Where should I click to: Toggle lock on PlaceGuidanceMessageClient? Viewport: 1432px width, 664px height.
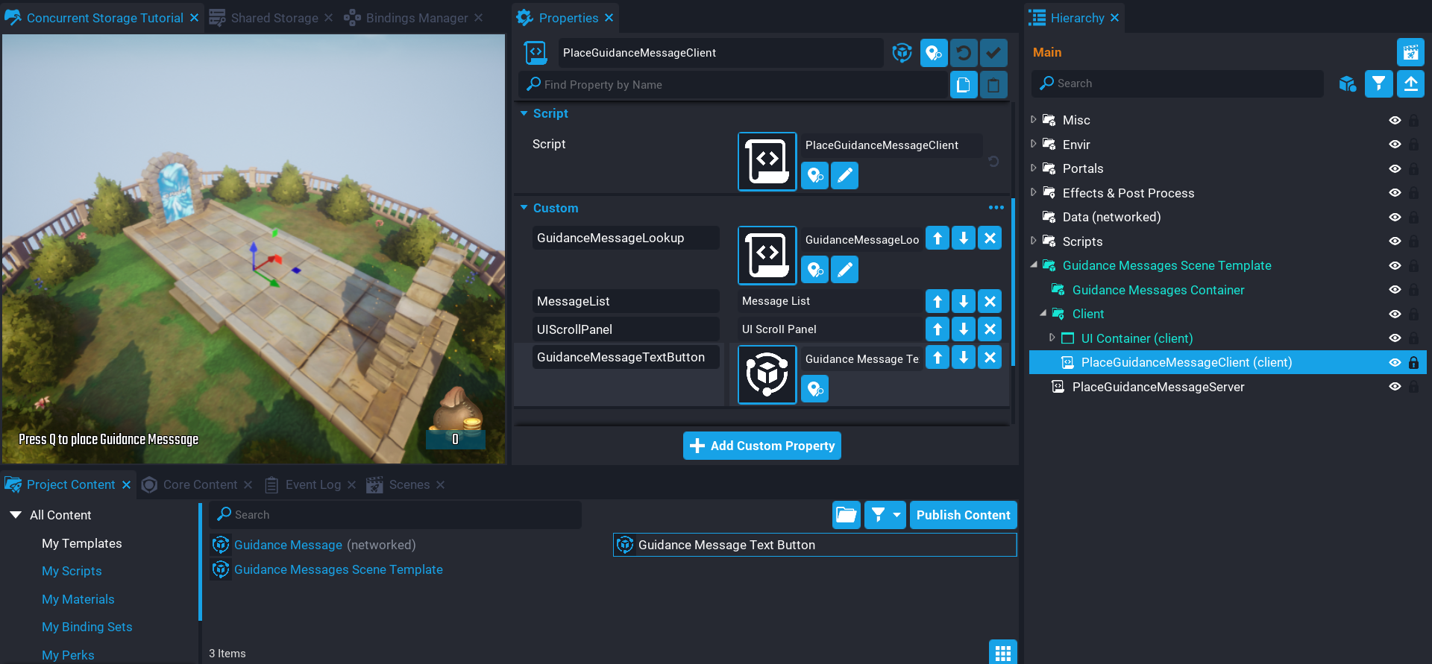[x=1413, y=363]
